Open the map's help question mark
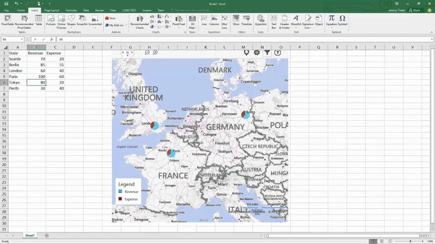This screenshot has height=244, width=435. point(278,53)
